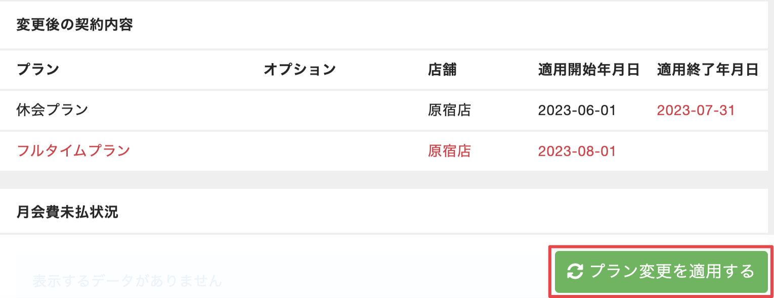This screenshot has width=774, height=298.
Task: Click 原宿店 in the 休会プラン row
Action: 449,110
